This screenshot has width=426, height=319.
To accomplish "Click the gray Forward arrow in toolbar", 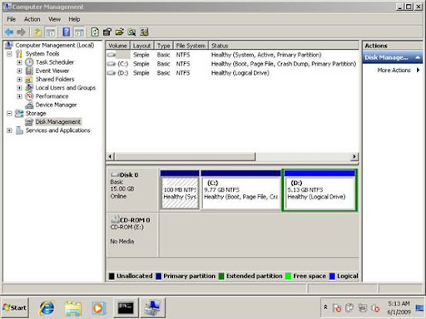I will click(21, 32).
